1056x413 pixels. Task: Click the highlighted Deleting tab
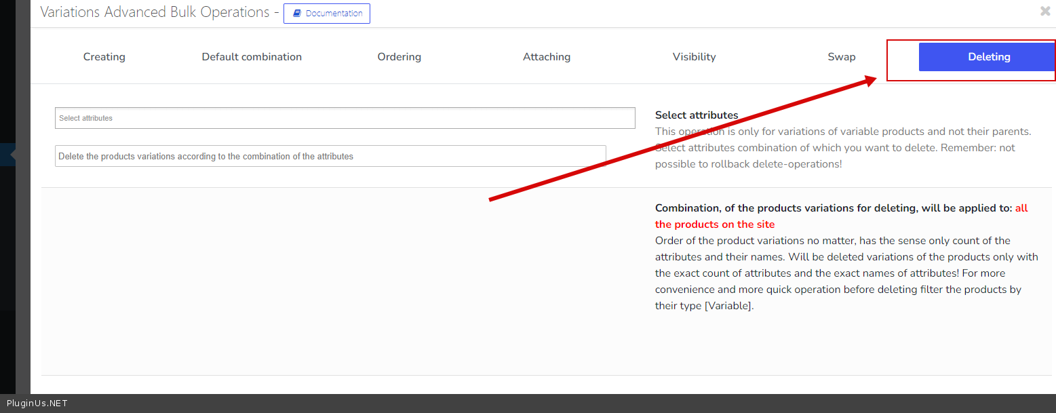point(988,57)
